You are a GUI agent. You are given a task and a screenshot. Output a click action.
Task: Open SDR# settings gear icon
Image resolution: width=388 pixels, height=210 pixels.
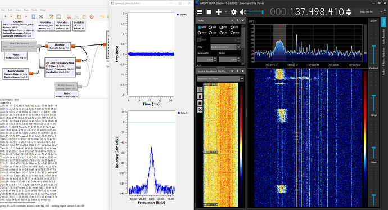tap(233, 12)
